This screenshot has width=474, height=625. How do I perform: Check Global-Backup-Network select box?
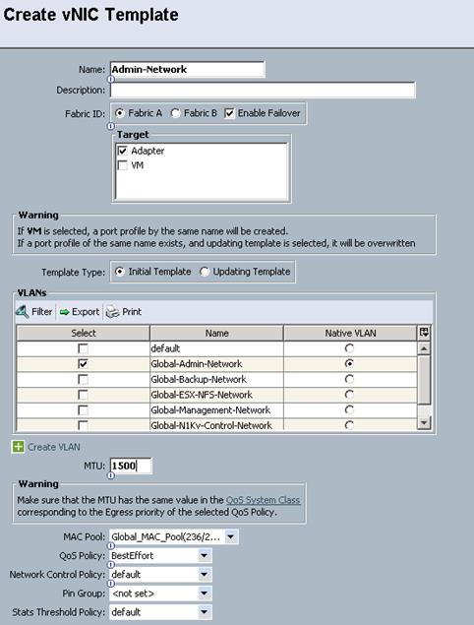[x=83, y=380]
